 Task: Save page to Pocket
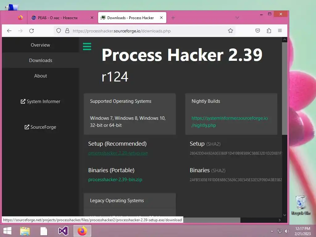point(258,31)
